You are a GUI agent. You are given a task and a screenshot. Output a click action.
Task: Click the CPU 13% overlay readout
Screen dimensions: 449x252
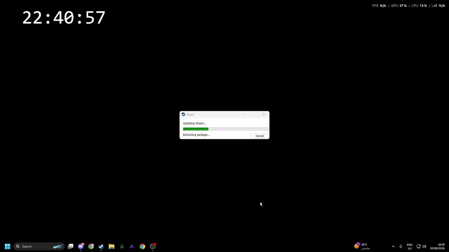point(419,6)
